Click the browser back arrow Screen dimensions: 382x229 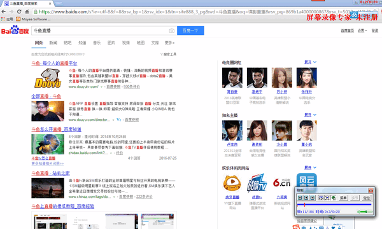[x=3, y=11]
